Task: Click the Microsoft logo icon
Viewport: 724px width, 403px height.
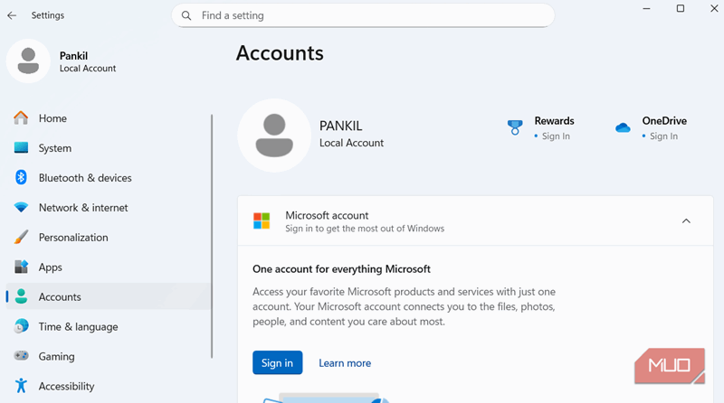Action: [x=262, y=221]
